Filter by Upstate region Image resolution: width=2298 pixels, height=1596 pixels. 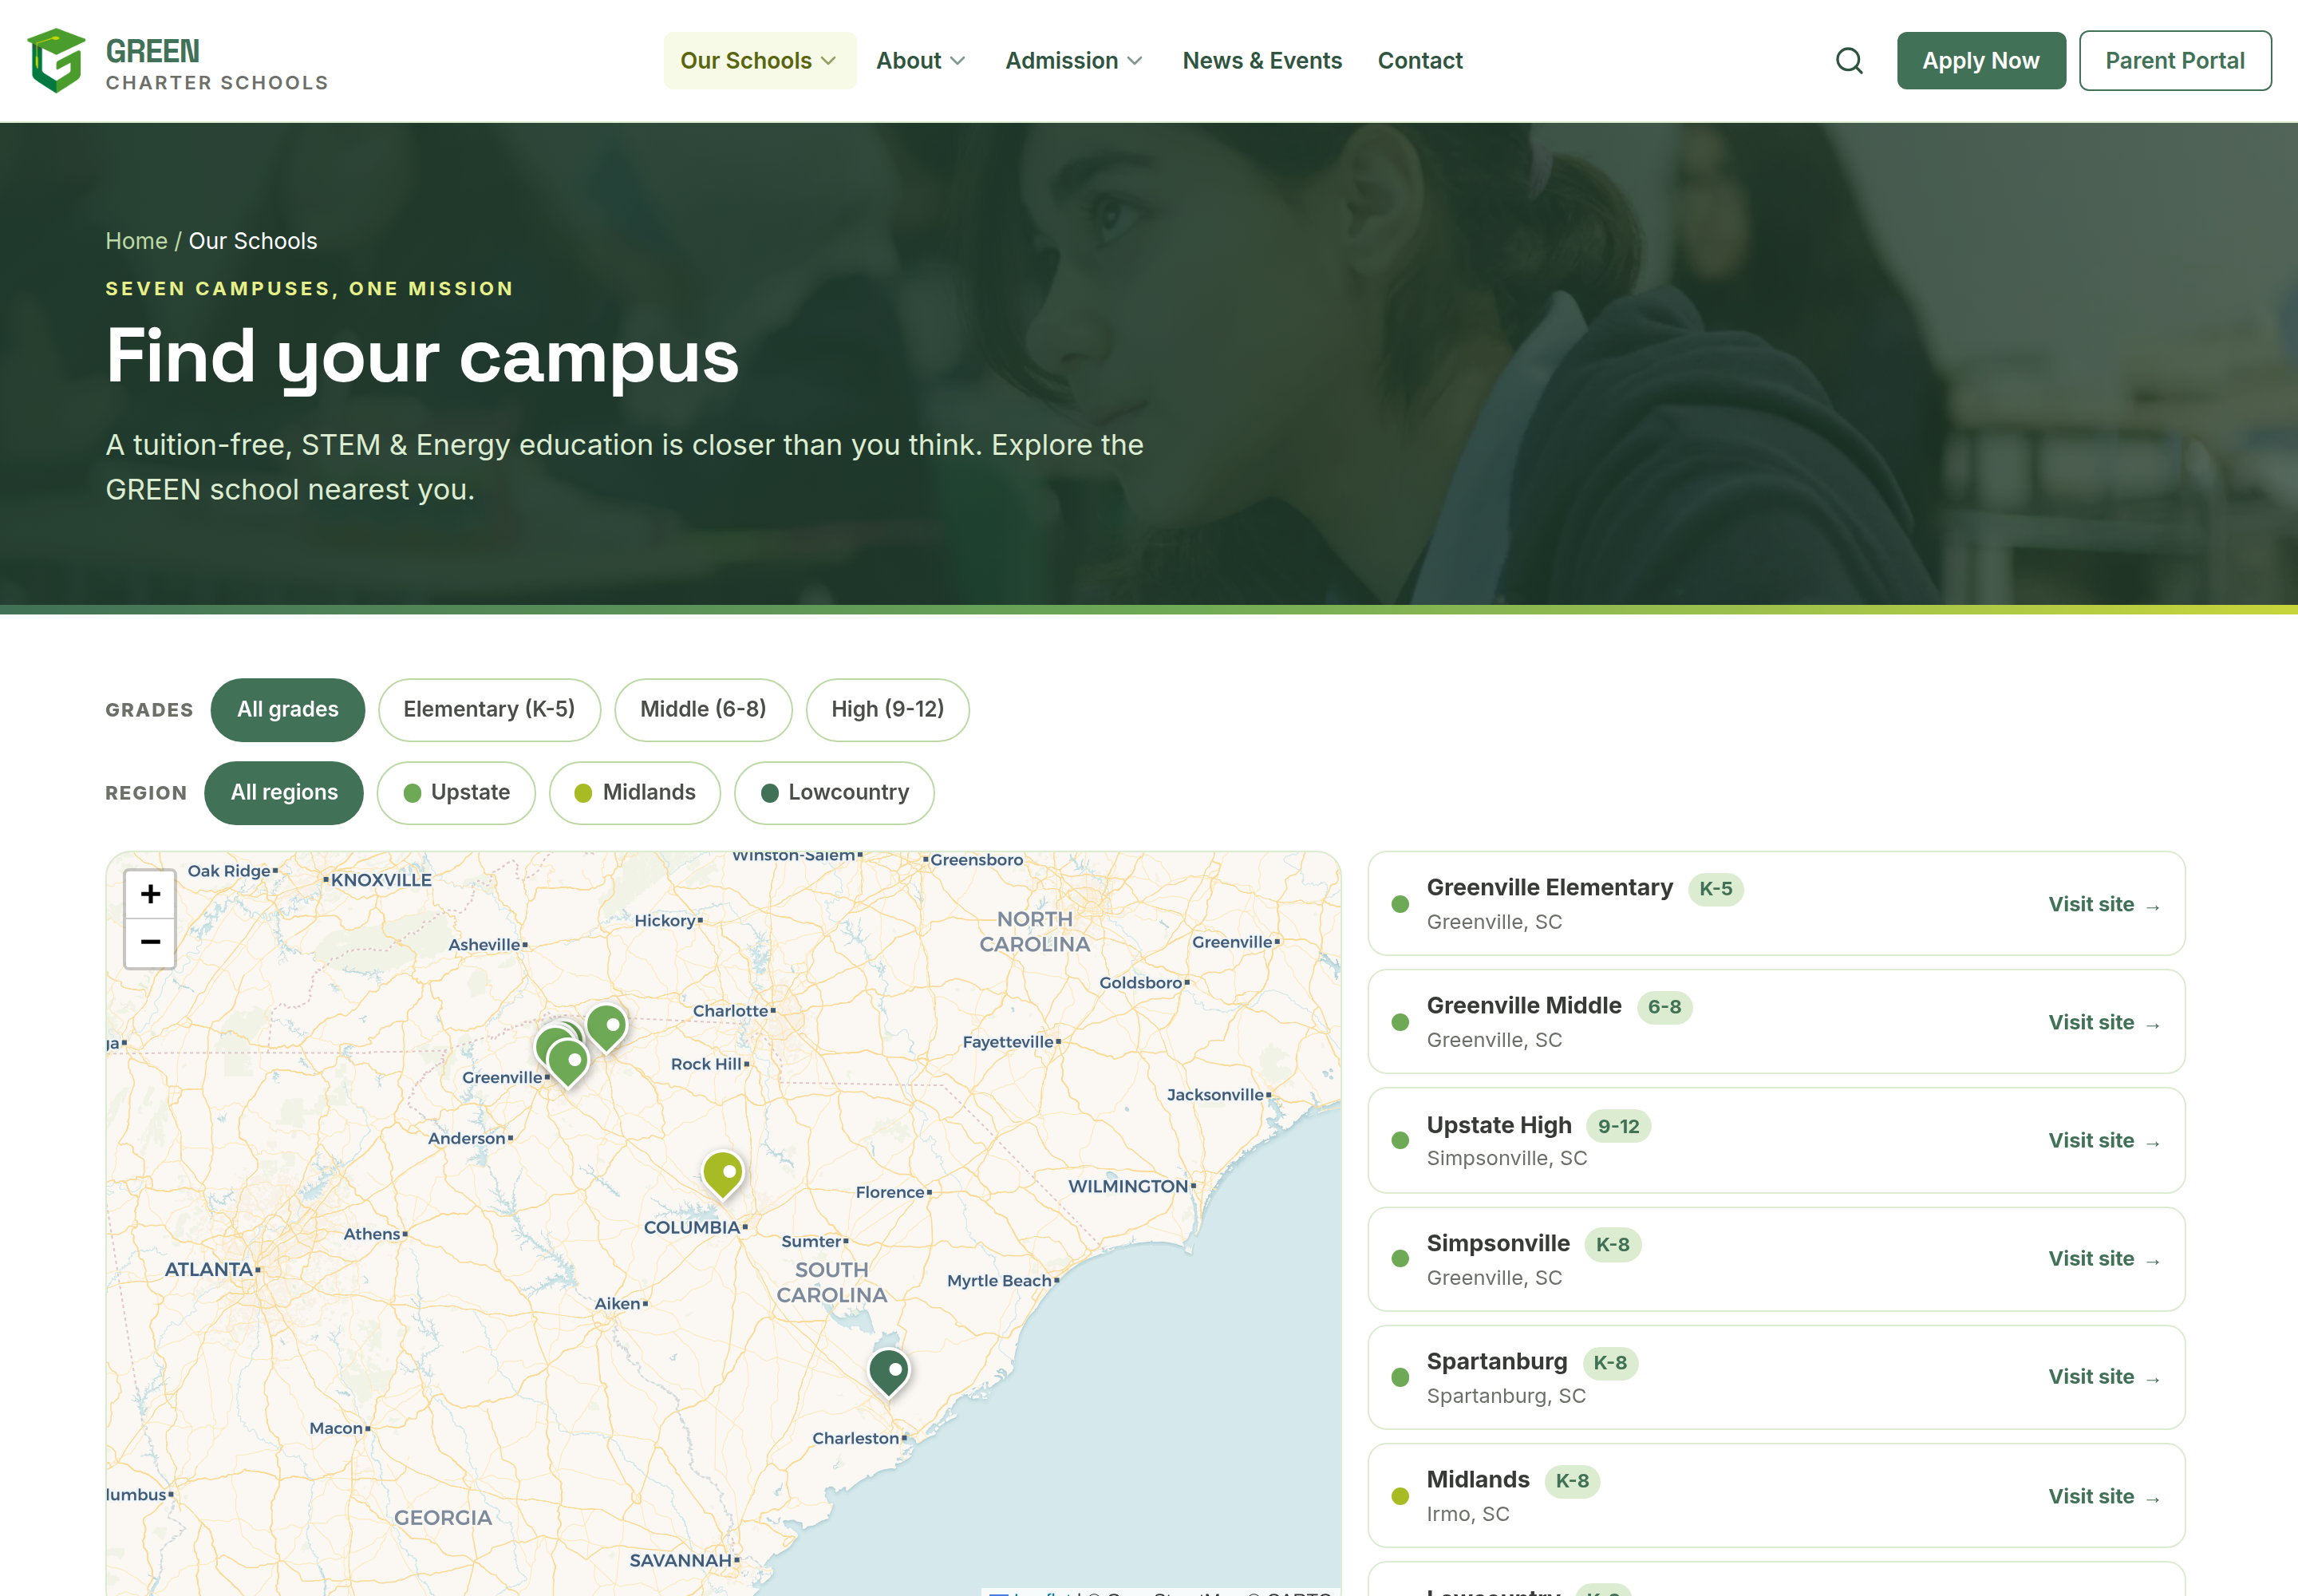(x=456, y=793)
